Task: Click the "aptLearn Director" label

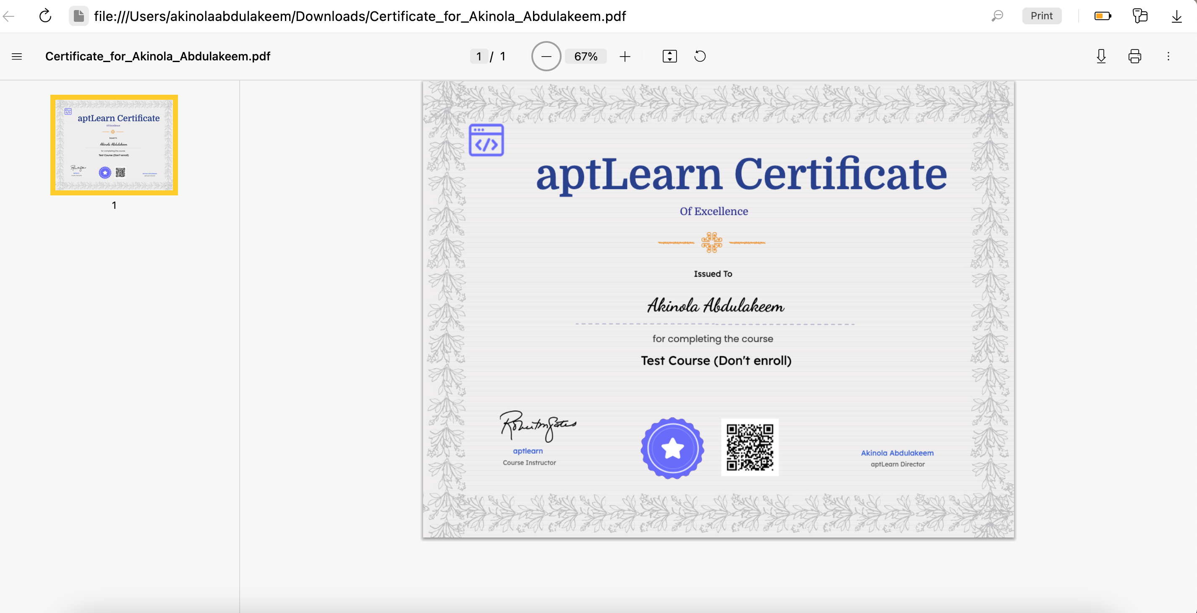Action: [x=898, y=464]
